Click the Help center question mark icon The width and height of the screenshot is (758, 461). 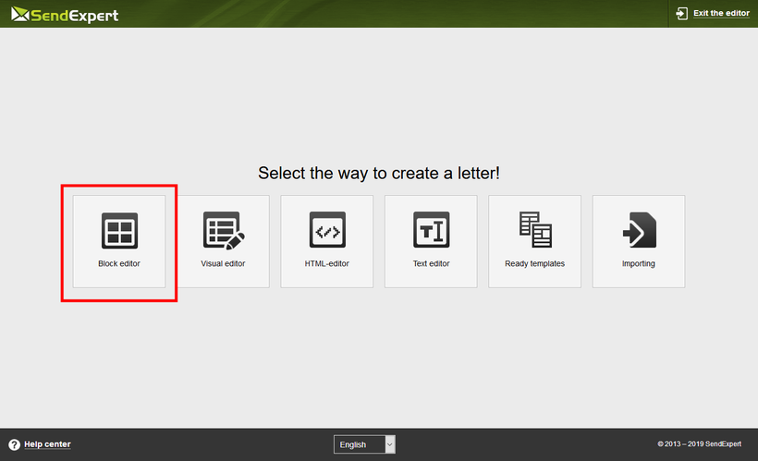pyautogui.click(x=15, y=444)
